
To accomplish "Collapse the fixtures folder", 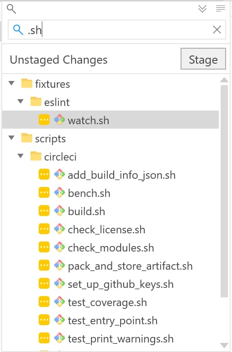I will pyautogui.click(x=11, y=83).
